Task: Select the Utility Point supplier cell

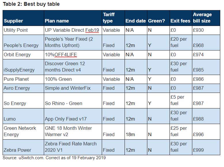Action: [x=23, y=30]
